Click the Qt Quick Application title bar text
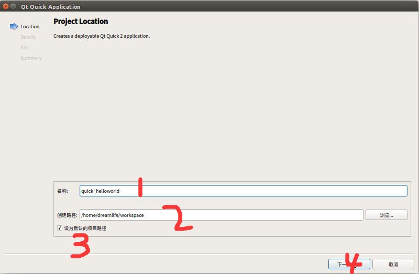This screenshot has height=274, width=419. point(50,7)
